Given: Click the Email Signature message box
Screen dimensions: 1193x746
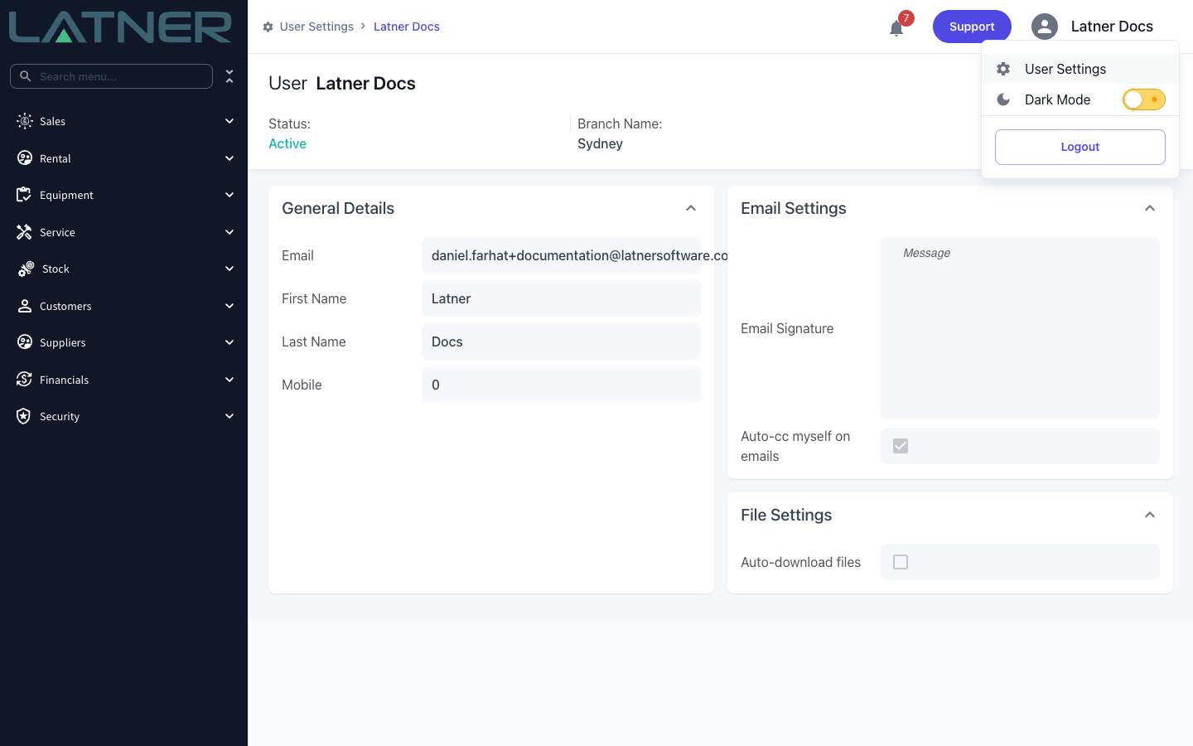Looking at the screenshot, I should click(1020, 328).
